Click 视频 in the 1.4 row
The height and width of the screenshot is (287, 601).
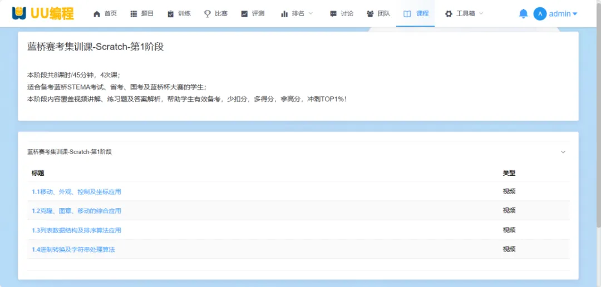[509, 249]
